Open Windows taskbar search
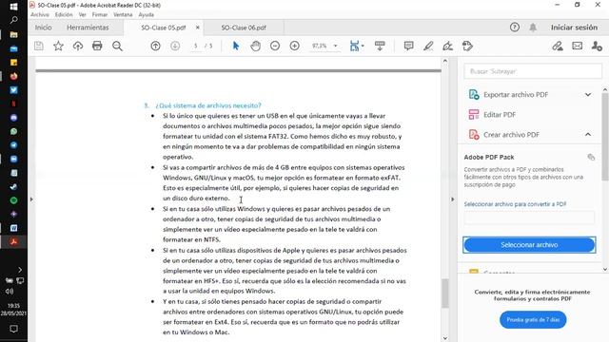The height and width of the screenshot is (342, 609). [x=13, y=20]
